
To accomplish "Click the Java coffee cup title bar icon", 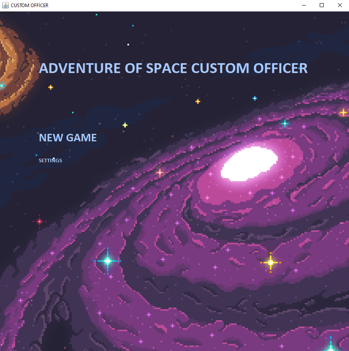I will tap(5, 5).
